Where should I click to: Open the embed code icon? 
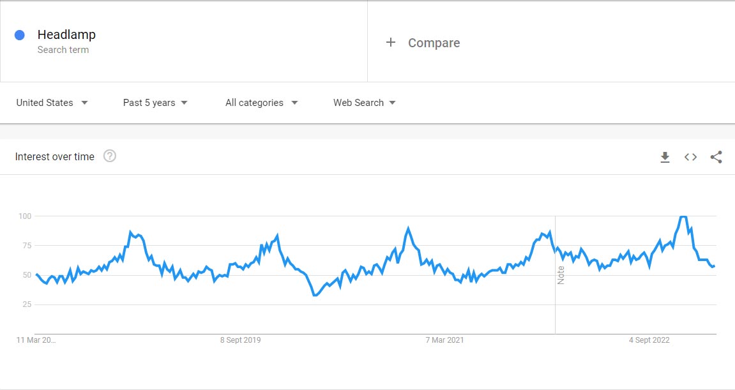tap(690, 157)
